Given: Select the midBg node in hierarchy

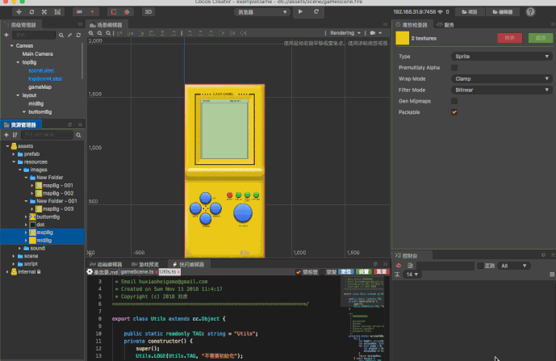Looking at the screenshot, I should tap(36, 103).
